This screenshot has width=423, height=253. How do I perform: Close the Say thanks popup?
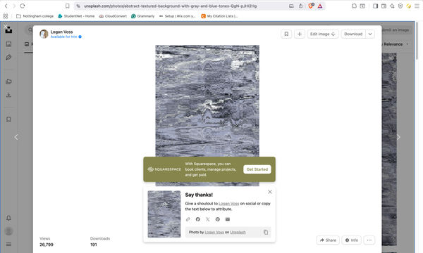(x=270, y=192)
